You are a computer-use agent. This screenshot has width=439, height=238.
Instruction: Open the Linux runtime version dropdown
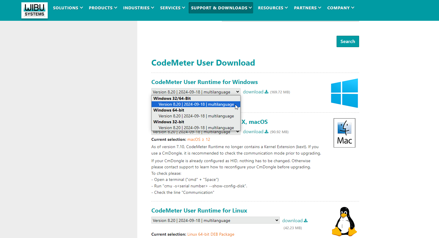click(215, 220)
